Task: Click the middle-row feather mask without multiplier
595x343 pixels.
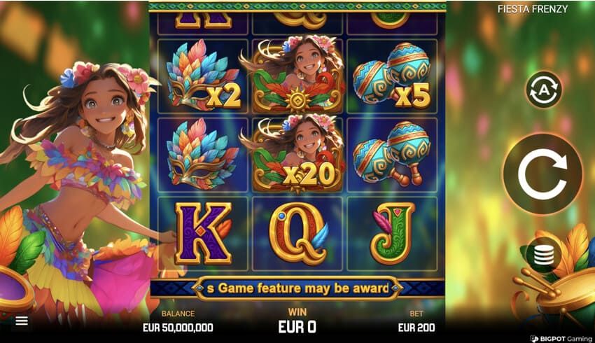Action: [202, 154]
